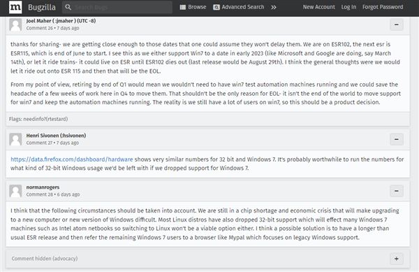The image size is (419, 272).
Task: Open the Bugzilla home title
Action: (42, 7)
